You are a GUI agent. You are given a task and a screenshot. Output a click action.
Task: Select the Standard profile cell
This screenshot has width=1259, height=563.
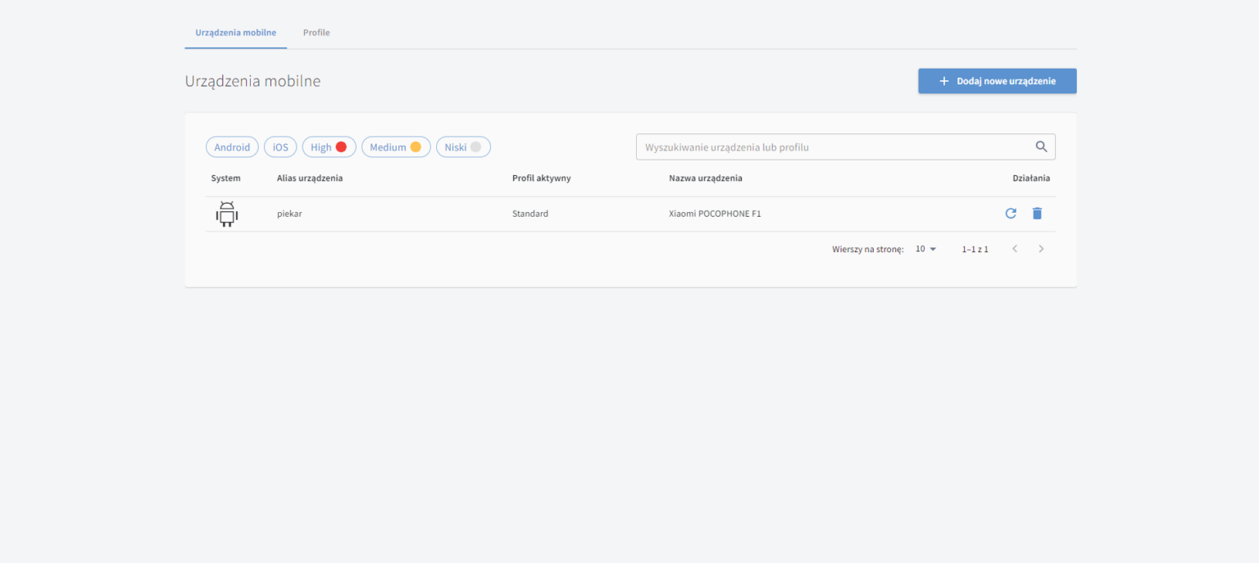pyautogui.click(x=530, y=214)
